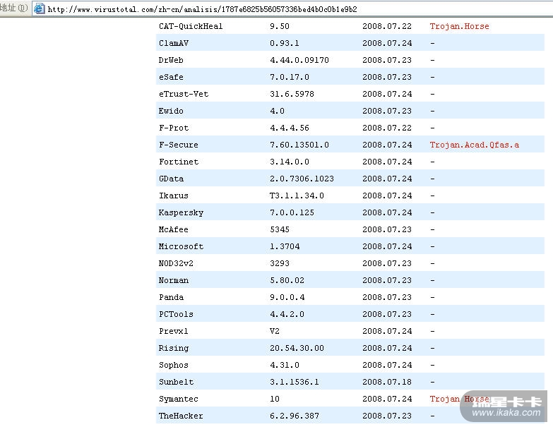This screenshot has height=427, width=553.
Task: Click GData version 2.0.7306.1023
Action: (302, 179)
